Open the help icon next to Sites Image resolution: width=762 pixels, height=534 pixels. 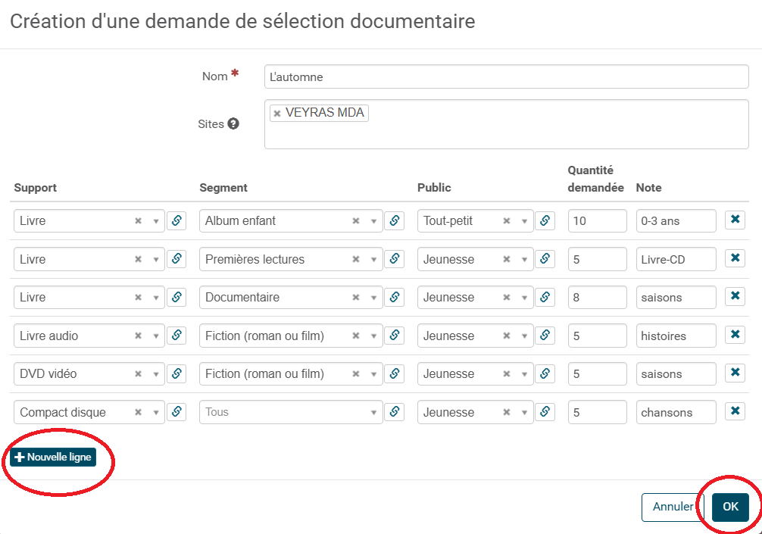(235, 123)
